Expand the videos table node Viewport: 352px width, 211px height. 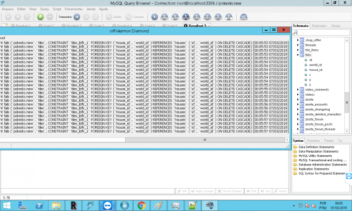click(298, 94)
